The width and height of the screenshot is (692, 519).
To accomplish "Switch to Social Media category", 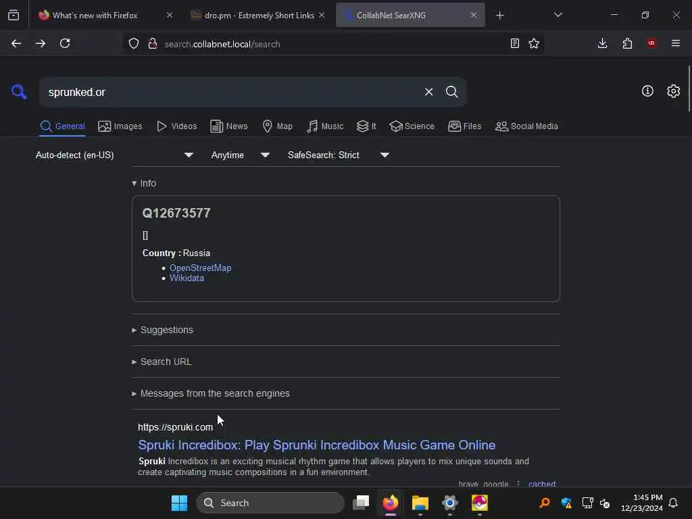I will [x=526, y=126].
